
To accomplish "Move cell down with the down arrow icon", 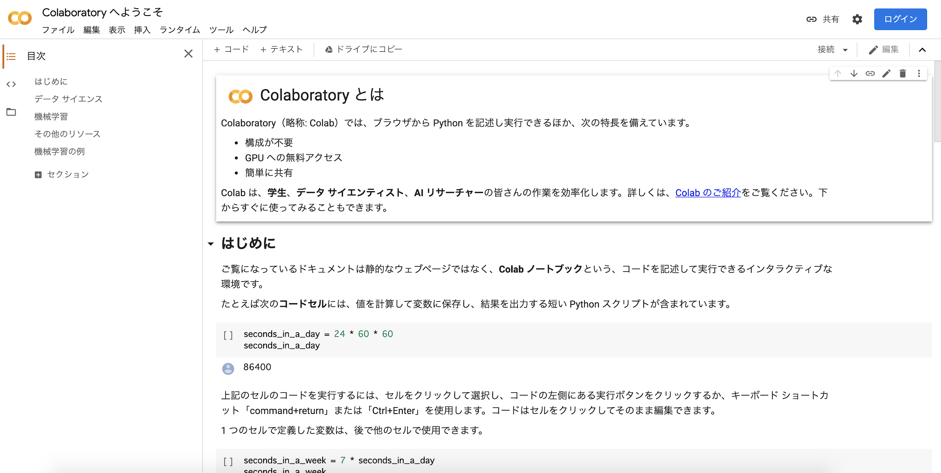I will coord(854,73).
